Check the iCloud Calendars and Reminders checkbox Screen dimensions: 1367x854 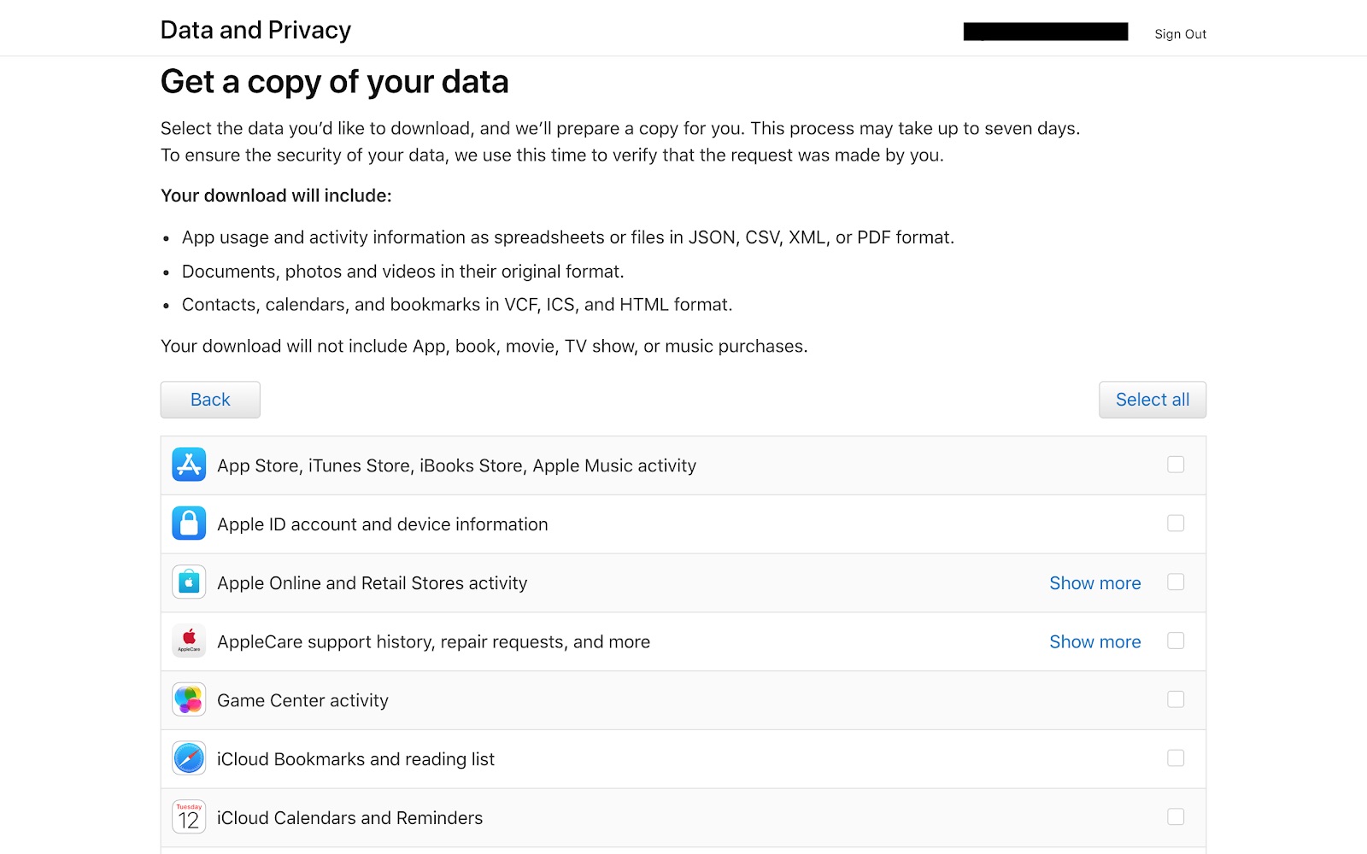pos(1176,817)
